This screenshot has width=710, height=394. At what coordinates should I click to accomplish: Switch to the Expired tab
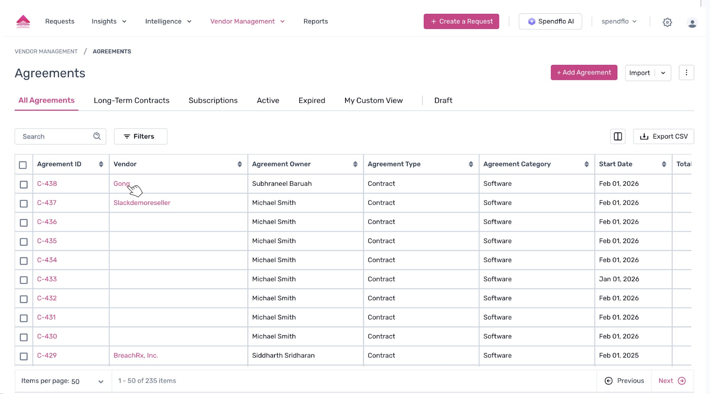[x=311, y=100]
